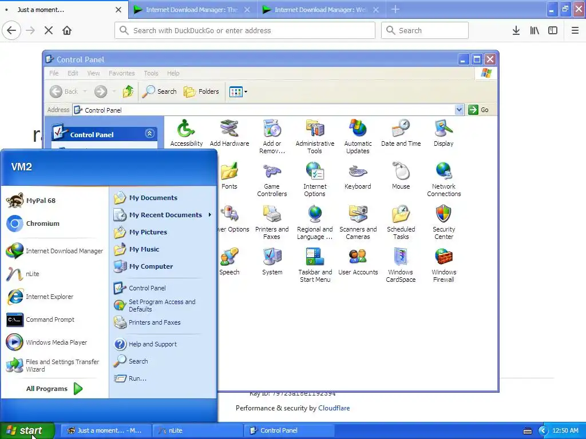The height and width of the screenshot is (439, 586).
Task: Open Automatic Updates icon
Action: (358, 137)
